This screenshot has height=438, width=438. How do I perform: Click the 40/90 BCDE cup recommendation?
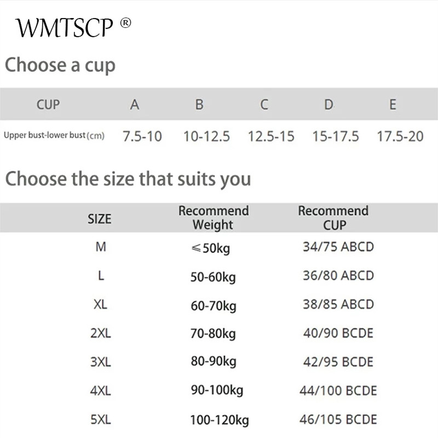(x=338, y=333)
